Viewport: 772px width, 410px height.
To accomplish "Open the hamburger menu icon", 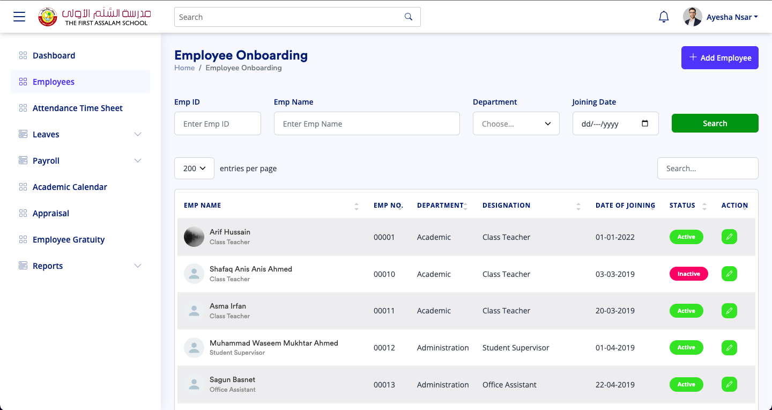I will (19, 17).
